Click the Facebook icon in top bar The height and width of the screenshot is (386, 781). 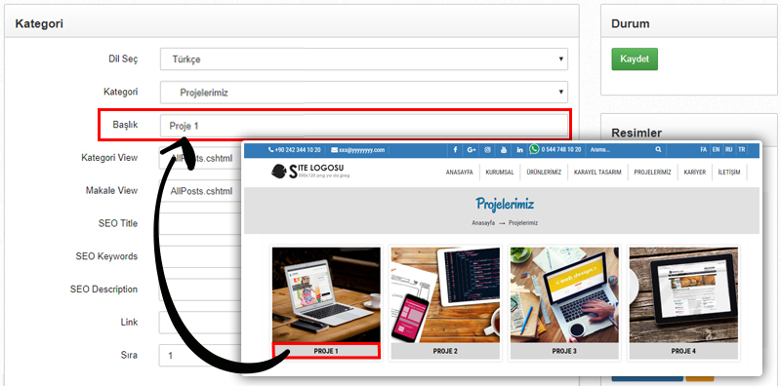(x=455, y=150)
